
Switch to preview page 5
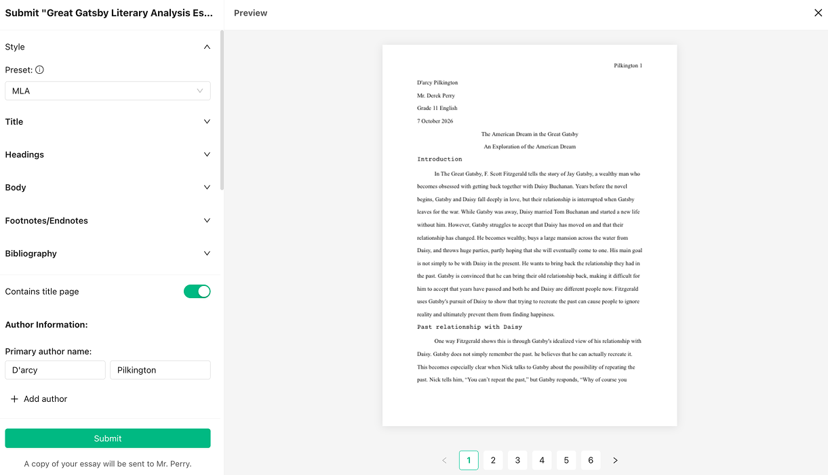(x=566, y=460)
